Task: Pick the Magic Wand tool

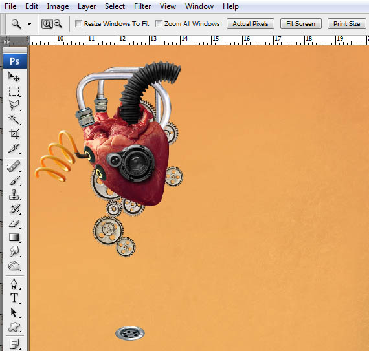Action: click(x=14, y=120)
